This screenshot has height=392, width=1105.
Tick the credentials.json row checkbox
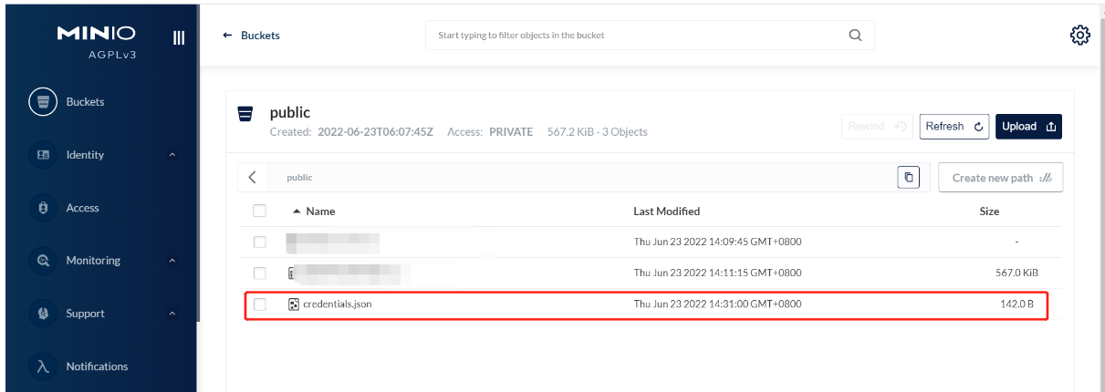coord(260,304)
